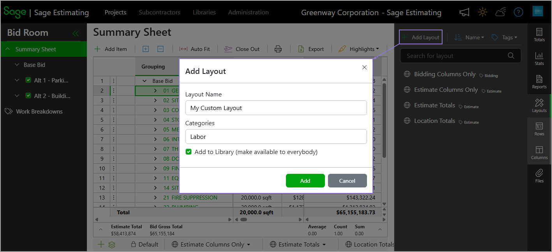Open the Rows side panel

[x=539, y=129]
